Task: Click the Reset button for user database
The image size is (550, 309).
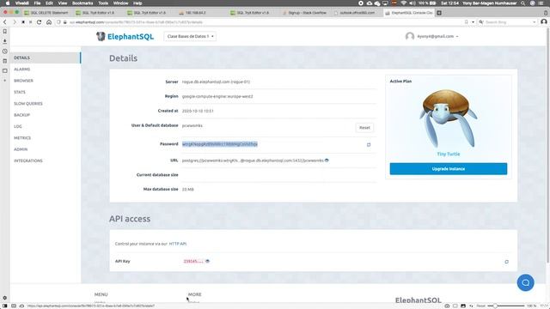Action: tap(364, 128)
